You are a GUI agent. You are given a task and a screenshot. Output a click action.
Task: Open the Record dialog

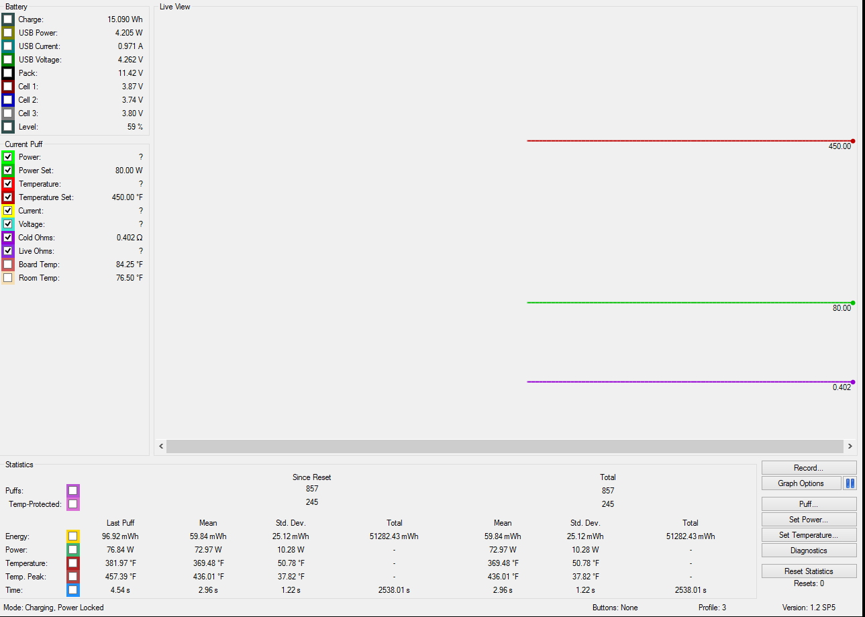click(809, 468)
